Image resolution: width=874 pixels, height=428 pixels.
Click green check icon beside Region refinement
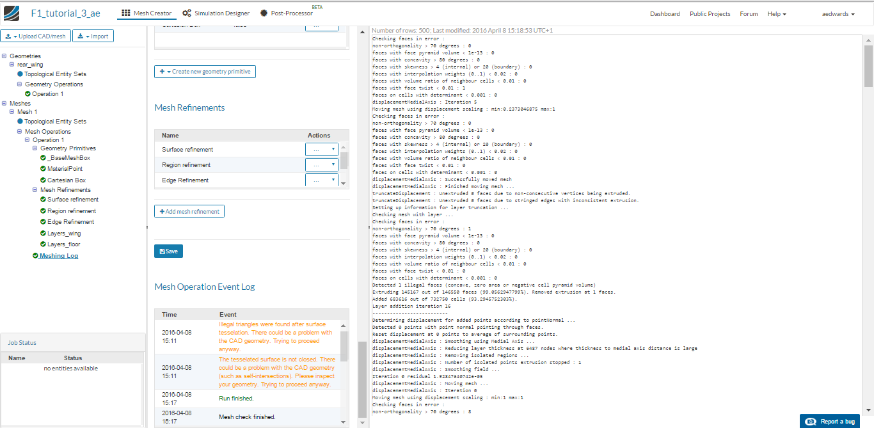tap(43, 211)
